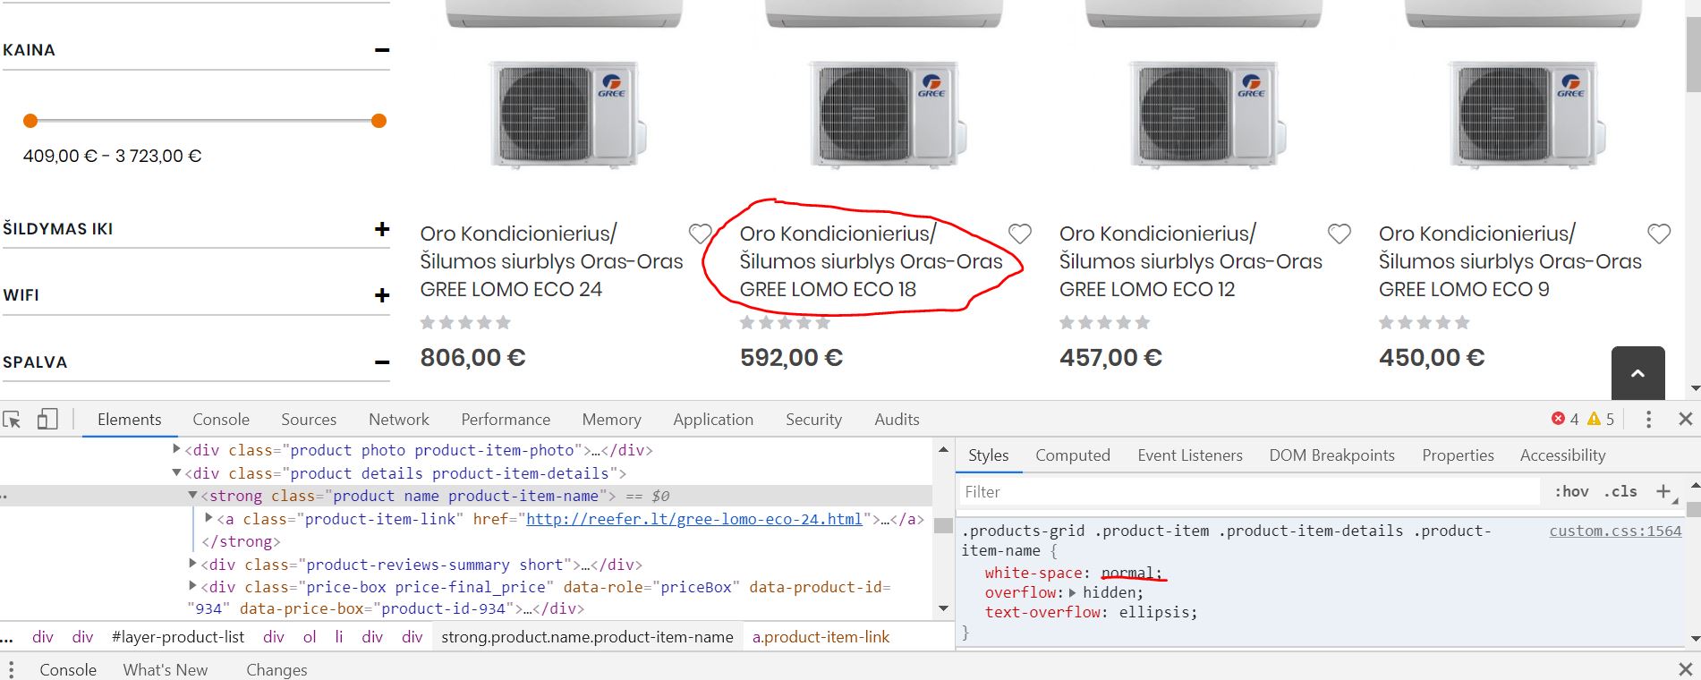
Task: Toggle the :hov element state option
Action: coord(1571,491)
